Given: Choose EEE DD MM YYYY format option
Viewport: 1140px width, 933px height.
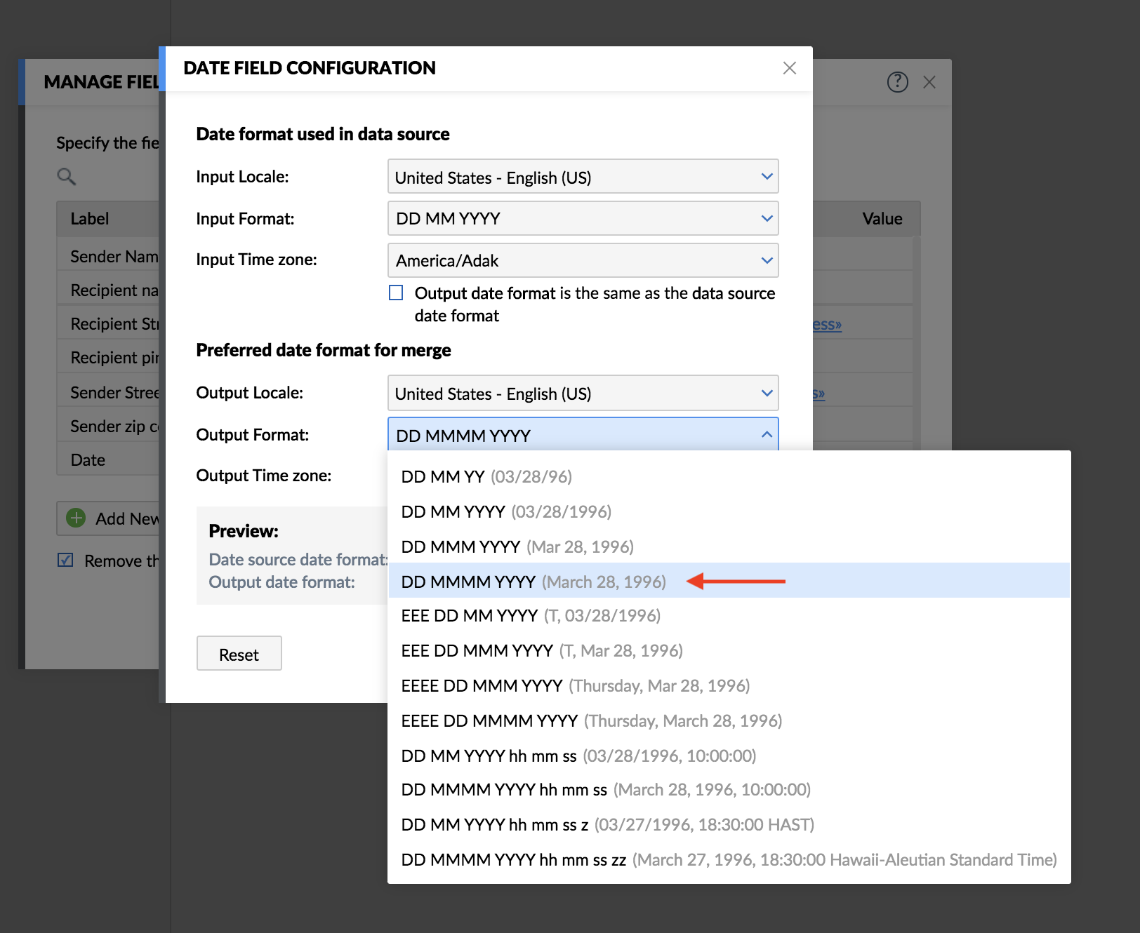Looking at the screenshot, I should point(530,616).
